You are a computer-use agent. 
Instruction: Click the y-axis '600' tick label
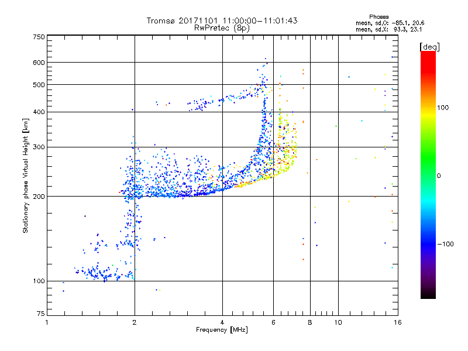click(x=39, y=63)
